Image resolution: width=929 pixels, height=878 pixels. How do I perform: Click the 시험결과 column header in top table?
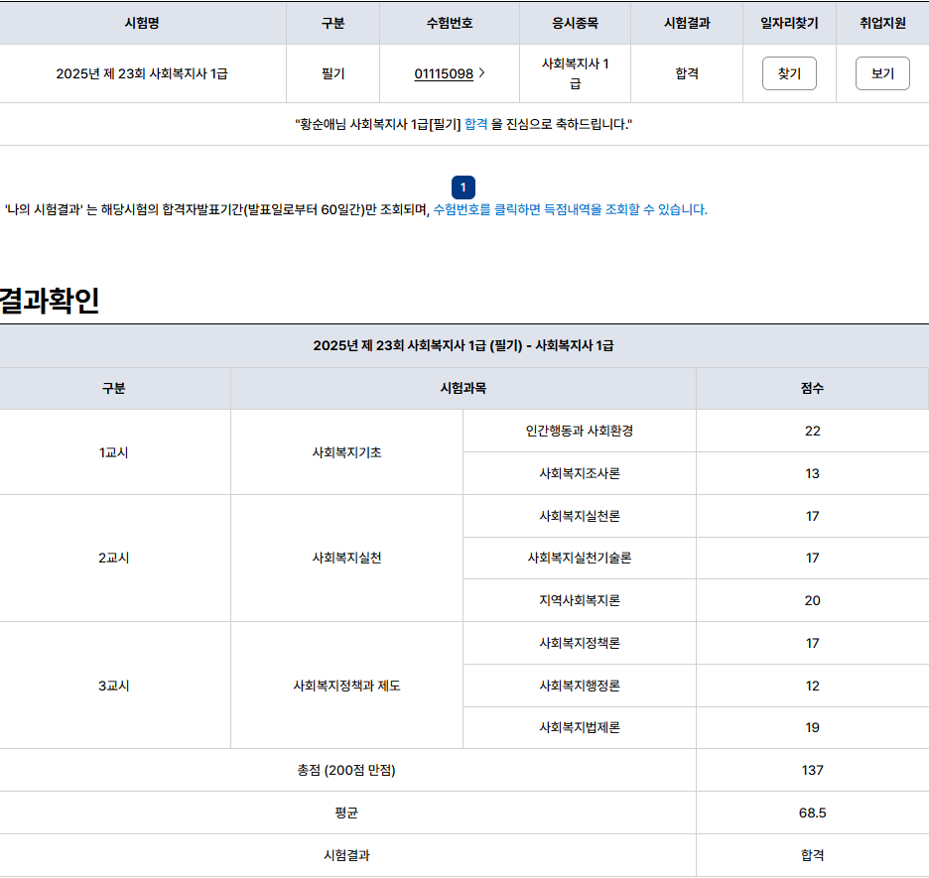point(687,23)
